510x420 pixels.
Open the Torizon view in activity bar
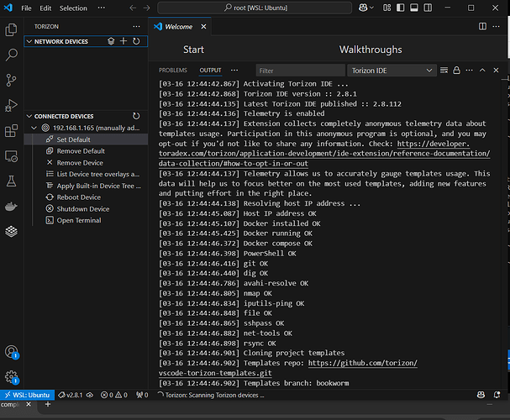(12, 232)
